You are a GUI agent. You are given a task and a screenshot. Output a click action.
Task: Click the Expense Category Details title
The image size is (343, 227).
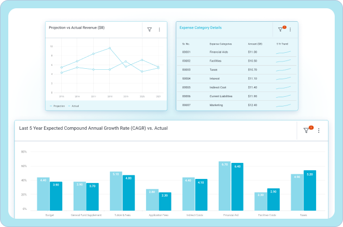coord(201,27)
